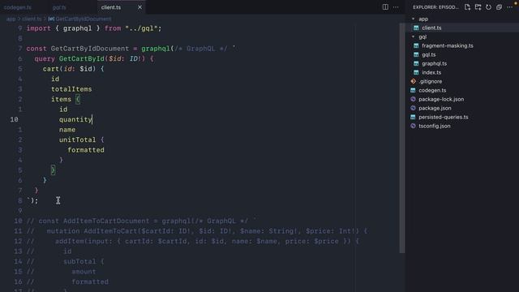Viewport: 519px width, 292px height.
Task: Click the 'formatted' field under unitTotal
Action: click(86, 150)
